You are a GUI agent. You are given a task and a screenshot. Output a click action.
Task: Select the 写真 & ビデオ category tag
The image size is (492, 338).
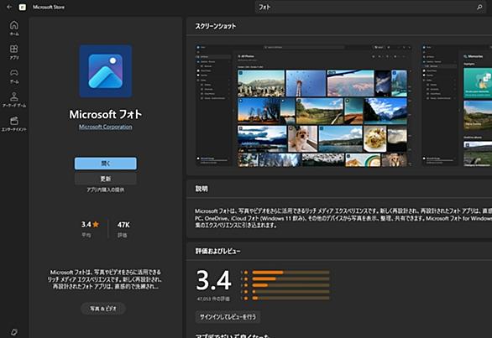point(103,309)
